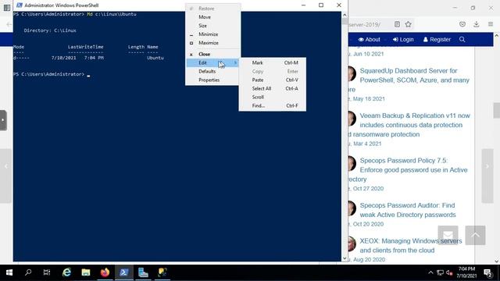Open the Windows Start menu
Screen dimensions: 500x281
[9, 272]
